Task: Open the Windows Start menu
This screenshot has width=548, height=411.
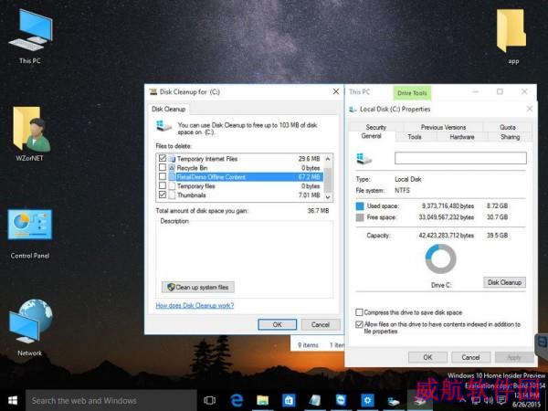Action: tap(13, 401)
